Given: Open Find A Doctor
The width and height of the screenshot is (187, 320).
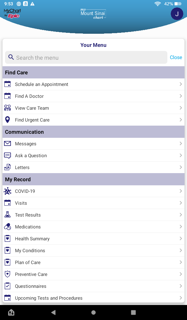Looking at the screenshot, I should (29, 96).
